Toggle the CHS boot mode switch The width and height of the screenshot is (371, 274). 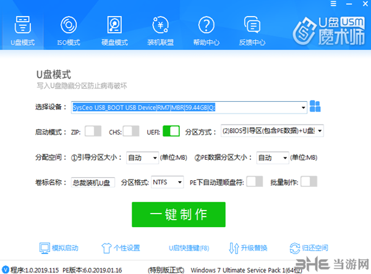(x=131, y=131)
